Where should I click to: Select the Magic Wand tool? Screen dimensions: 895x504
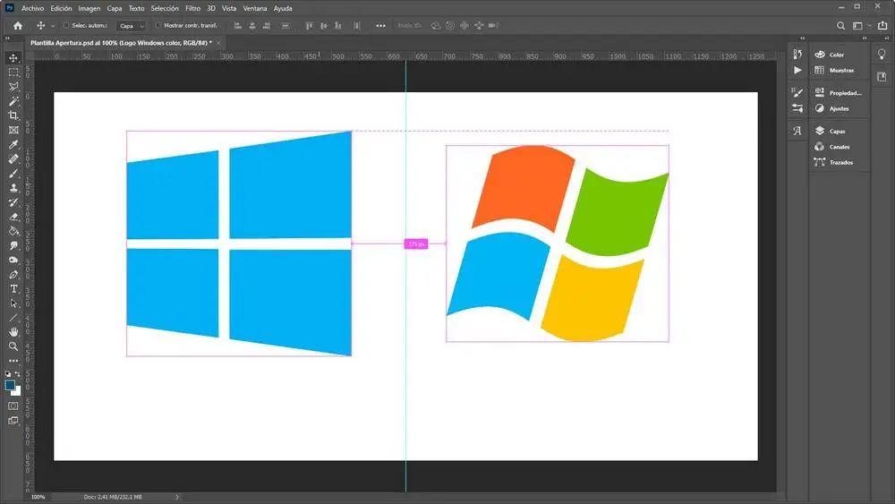click(13, 101)
